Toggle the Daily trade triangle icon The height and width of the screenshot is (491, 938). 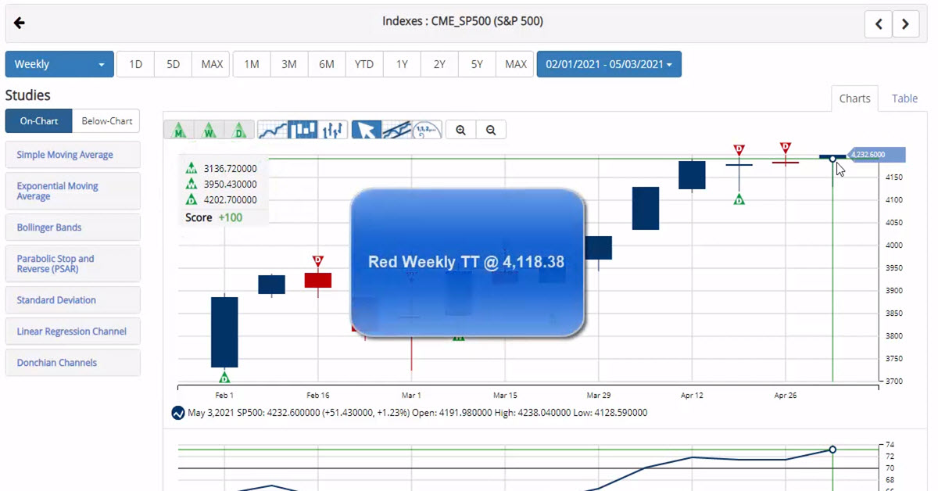pyautogui.click(x=240, y=130)
